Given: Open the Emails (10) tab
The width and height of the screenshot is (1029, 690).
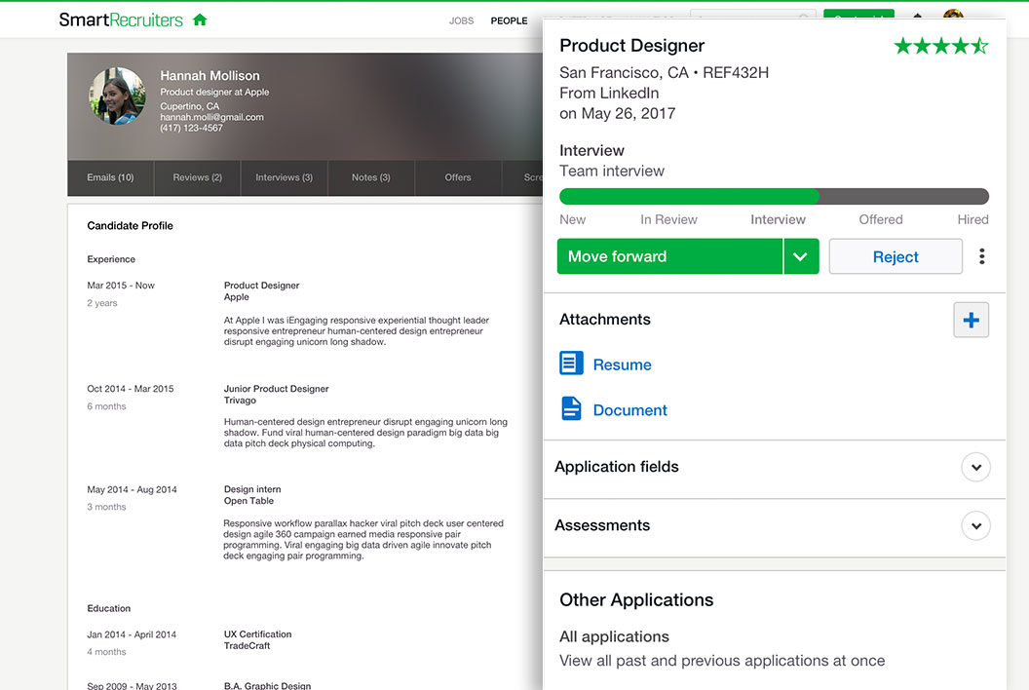Looking at the screenshot, I should pyautogui.click(x=110, y=177).
